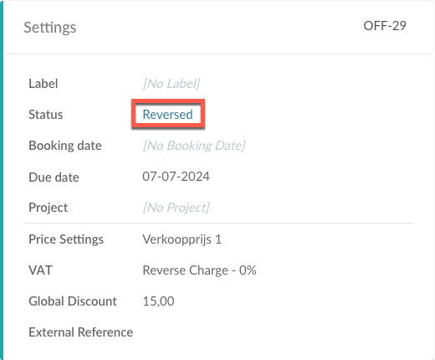435x360 pixels.
Task: Click the VAT field name
Action: pos(40,270)
